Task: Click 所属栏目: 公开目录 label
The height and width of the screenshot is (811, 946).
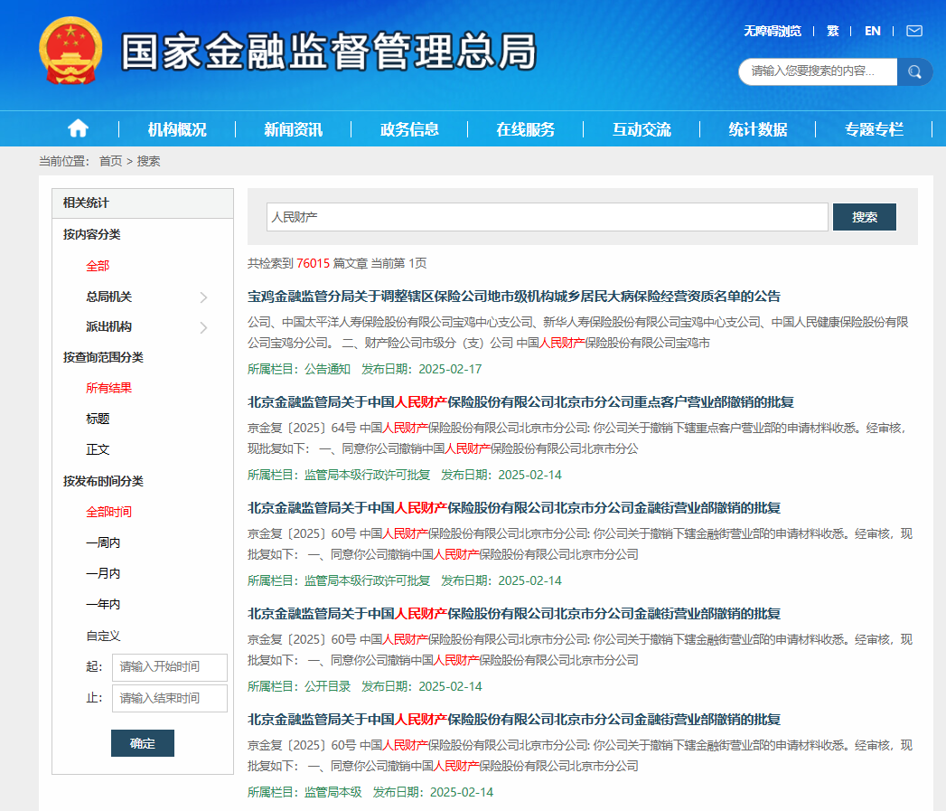Action: click(299, 686)
